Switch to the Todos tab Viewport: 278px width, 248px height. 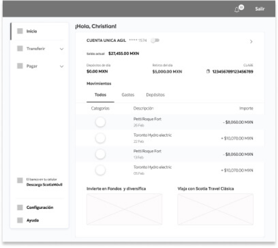pos(100,95)
